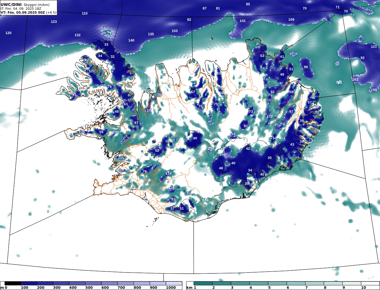Click visibility value 153 on the map
This screenshot has height=290, width=380.
[175, 31]
